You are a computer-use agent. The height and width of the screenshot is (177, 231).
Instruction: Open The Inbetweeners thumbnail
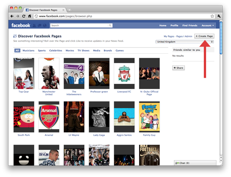point(74,74)
